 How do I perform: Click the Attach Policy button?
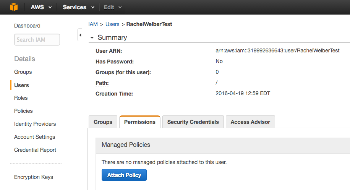124,175
